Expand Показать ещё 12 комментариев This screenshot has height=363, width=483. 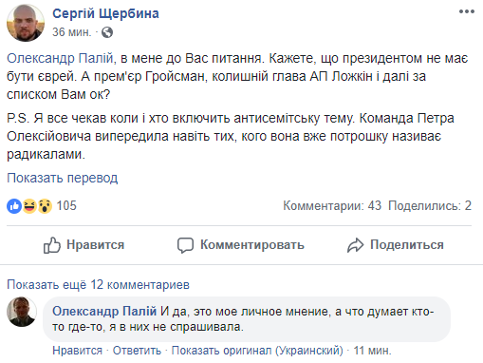coord(98,285)
